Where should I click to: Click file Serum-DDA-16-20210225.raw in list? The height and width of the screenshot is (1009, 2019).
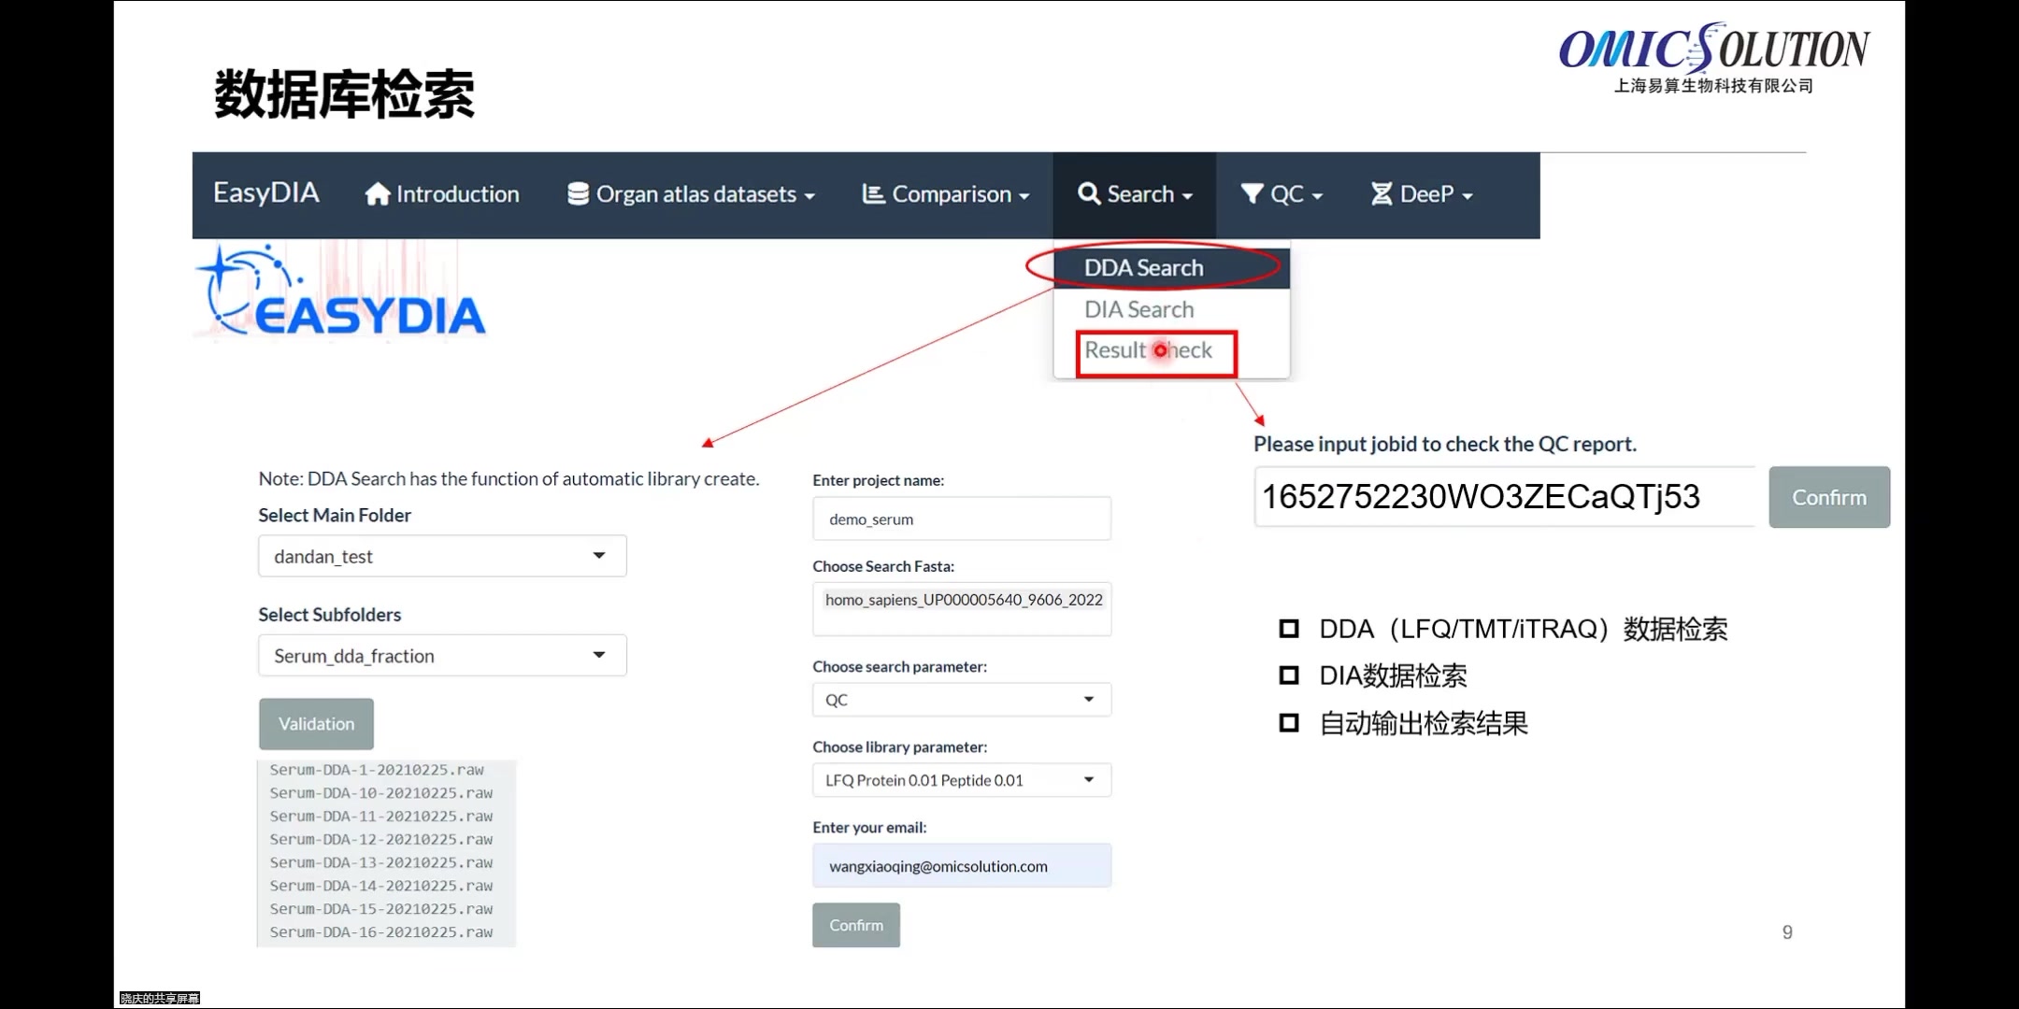(381, 932)
